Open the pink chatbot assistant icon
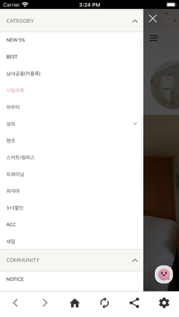The height and width of the screenshot is (317, 179). coord(164,274)
